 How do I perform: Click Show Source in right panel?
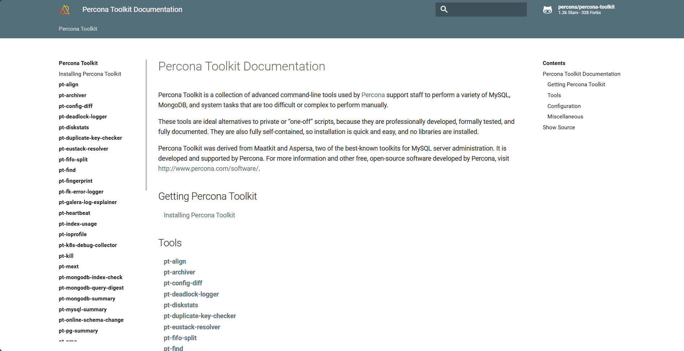(x=559, y=127)
